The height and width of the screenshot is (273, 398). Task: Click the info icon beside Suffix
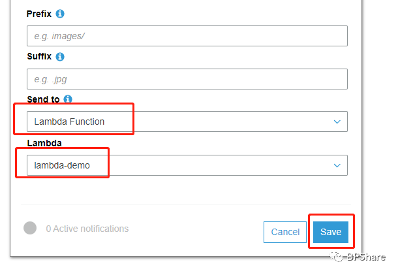(x=60, y=57)
